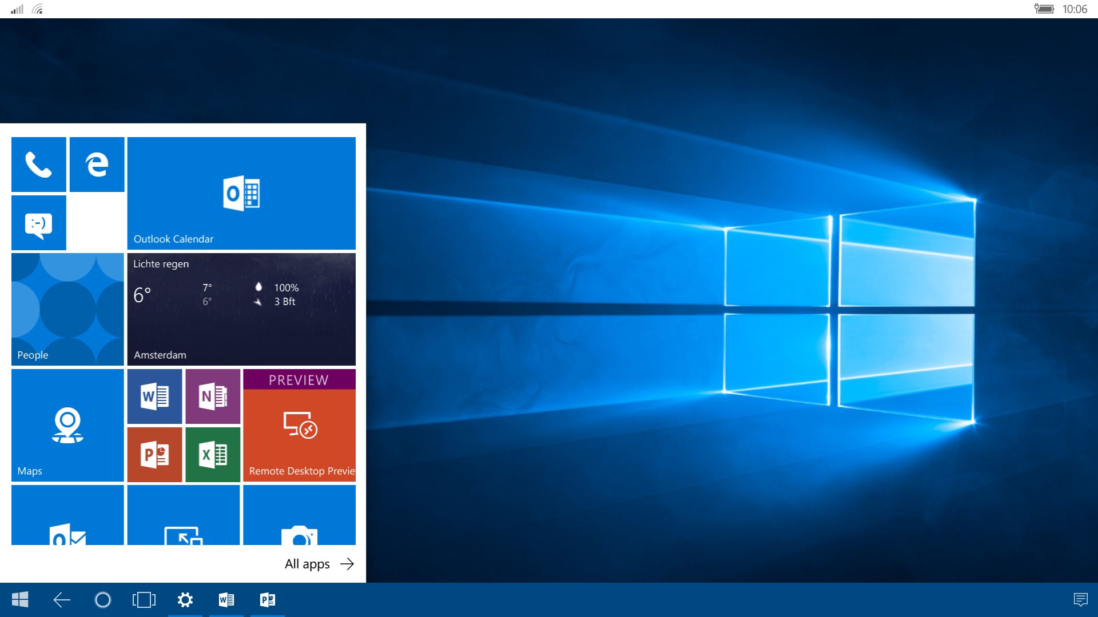Click All apps link
The height and width of the screenshot is (617, 1098).
coord(320,564)
